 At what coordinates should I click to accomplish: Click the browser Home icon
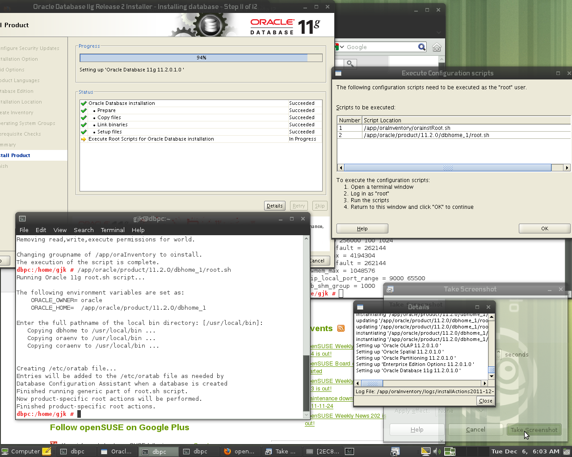[437, 47]
